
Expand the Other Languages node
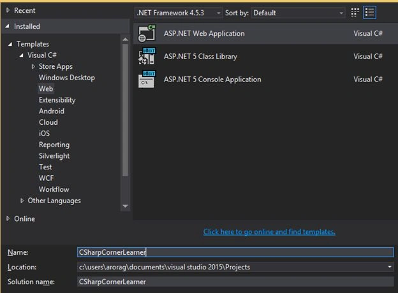(x=22, y=201)
